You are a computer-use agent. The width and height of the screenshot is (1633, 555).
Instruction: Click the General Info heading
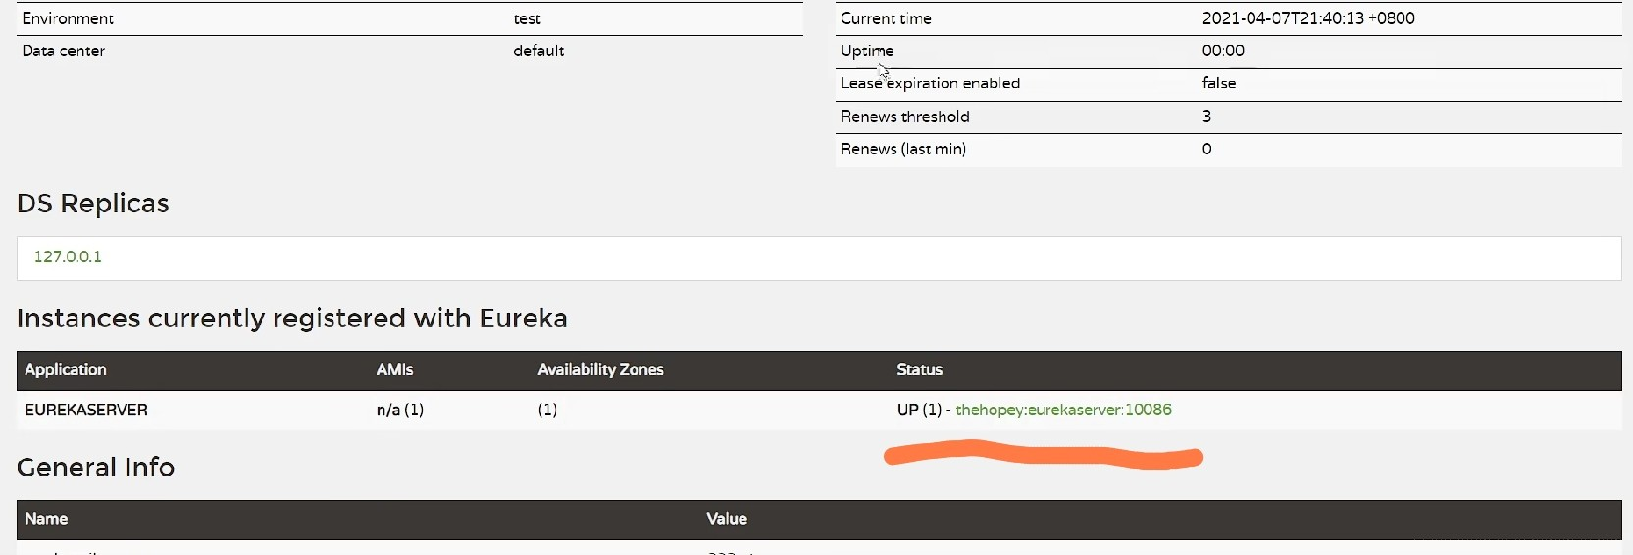coord(95,467)
